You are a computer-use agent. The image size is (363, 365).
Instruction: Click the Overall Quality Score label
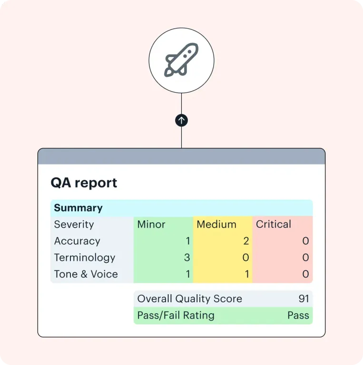pyautogui.click(x=190, y=298)
